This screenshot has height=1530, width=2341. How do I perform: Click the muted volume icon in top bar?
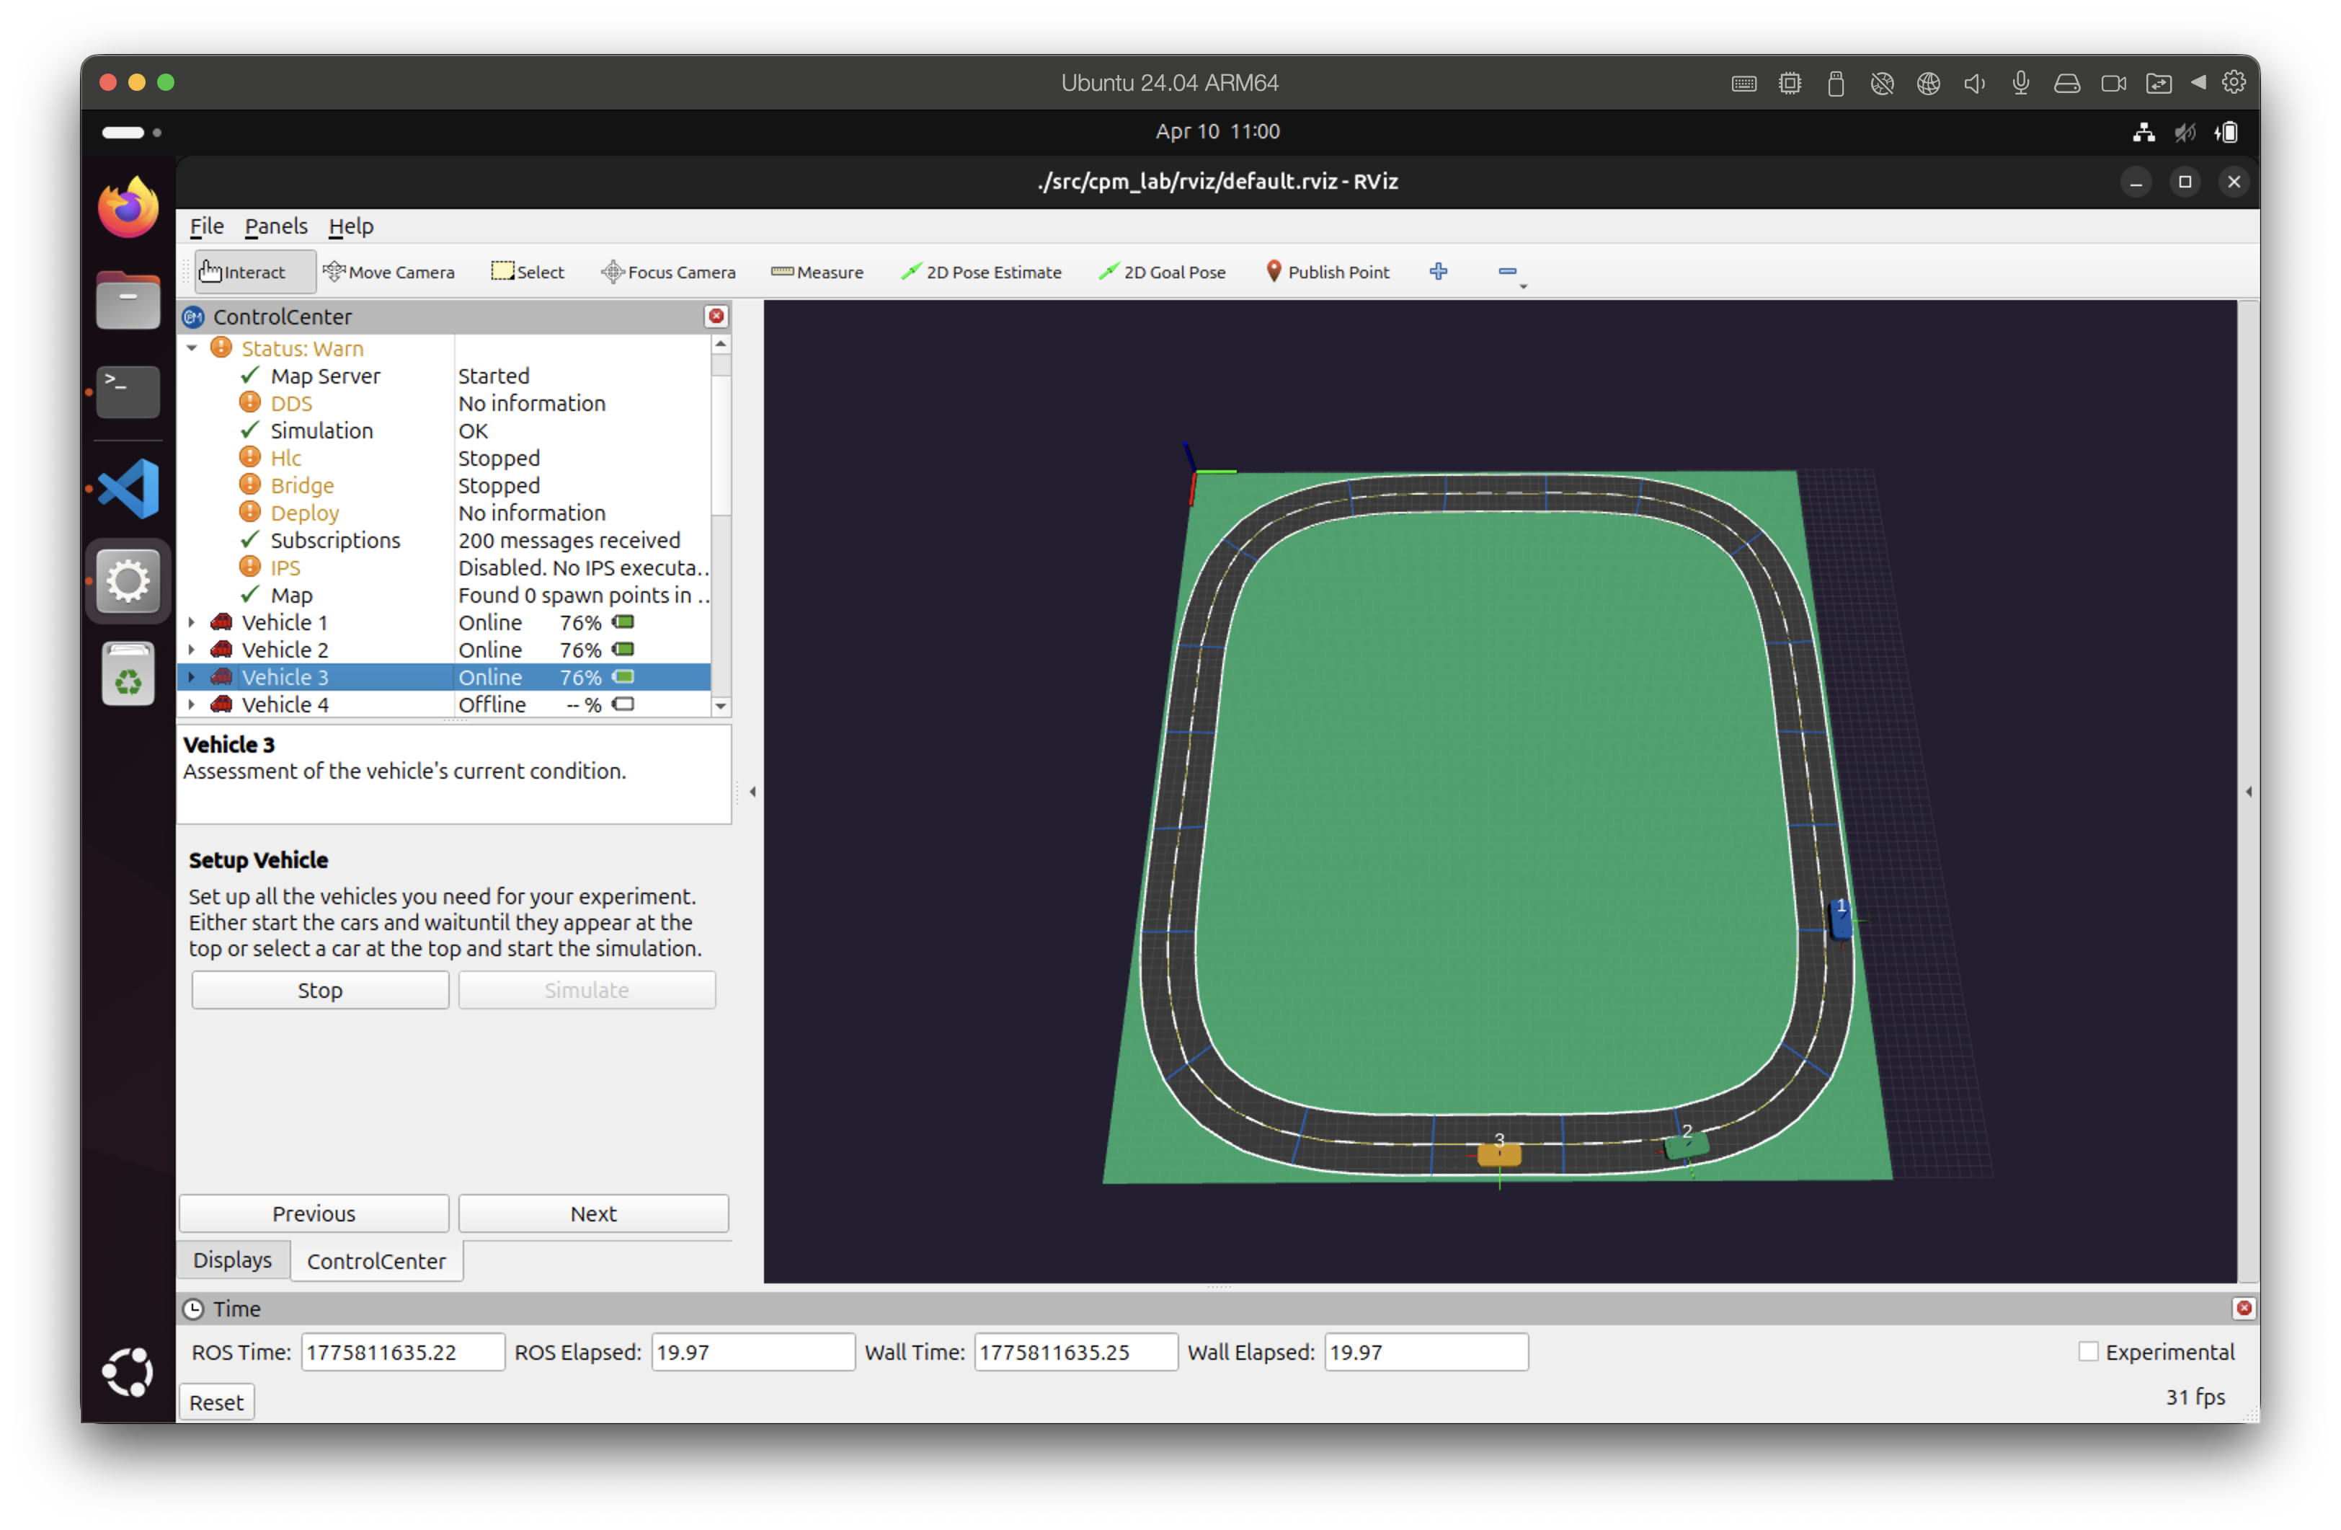tap(2185, 132)
